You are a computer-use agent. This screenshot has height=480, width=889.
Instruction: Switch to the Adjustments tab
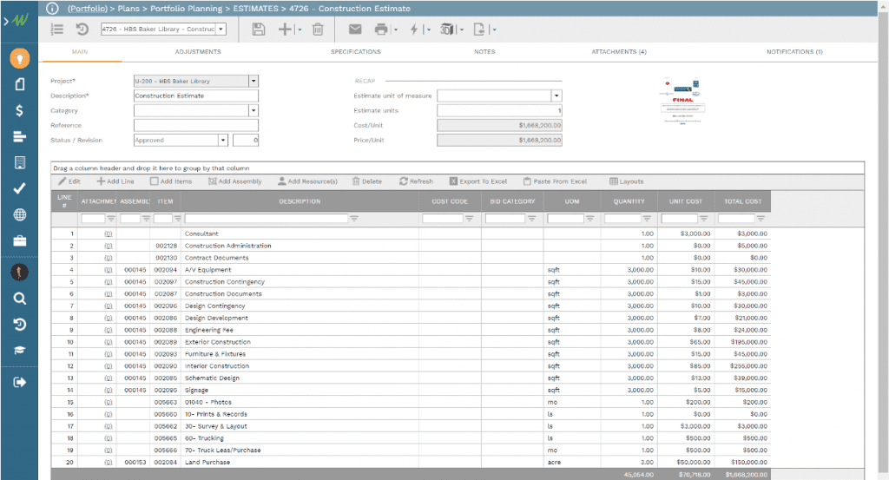(x=197, y=52)
